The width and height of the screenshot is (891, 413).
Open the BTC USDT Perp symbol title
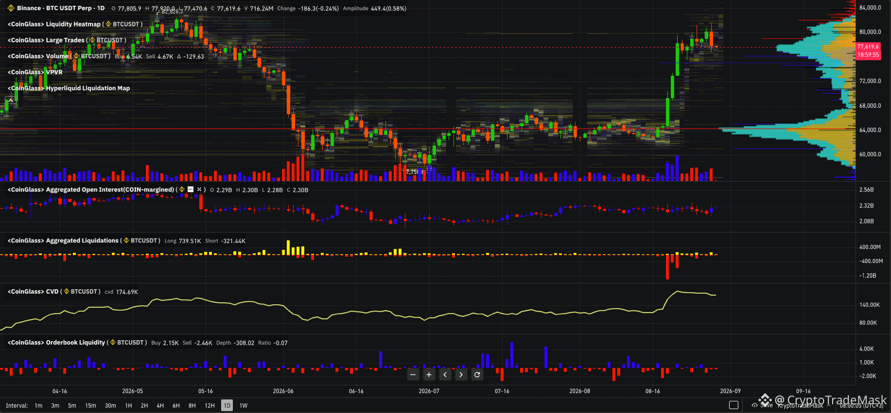[x=61, y=8]
